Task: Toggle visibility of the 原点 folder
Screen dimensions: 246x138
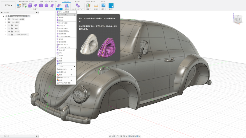Action: click(8, 25)
